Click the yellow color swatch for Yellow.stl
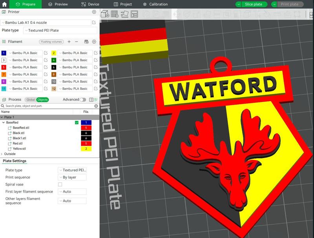 (86, 149)
